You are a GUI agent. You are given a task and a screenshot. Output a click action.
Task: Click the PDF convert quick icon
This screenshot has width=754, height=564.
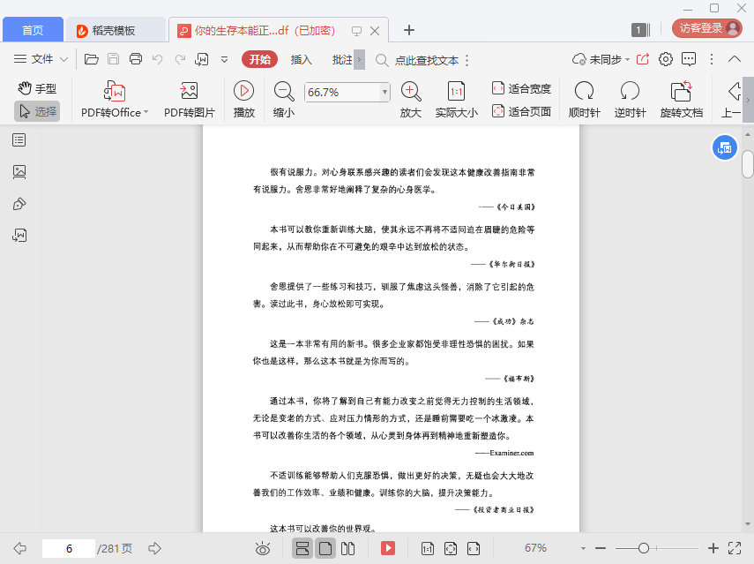[x=201, y=59]
